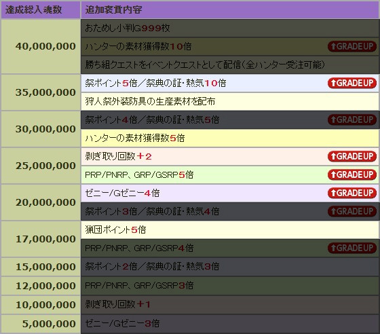380x334 pixels.
Task: Click 狩人祭外装防具の生産素材を配布 text
Action: [x=150, y=101]
